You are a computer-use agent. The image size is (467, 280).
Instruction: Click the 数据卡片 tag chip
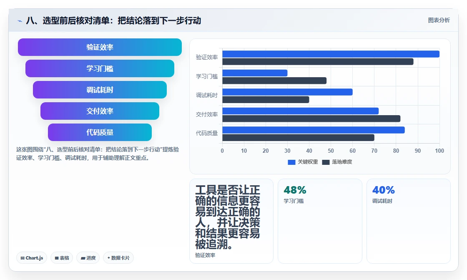pyautogui.click(x=118, y=258)
